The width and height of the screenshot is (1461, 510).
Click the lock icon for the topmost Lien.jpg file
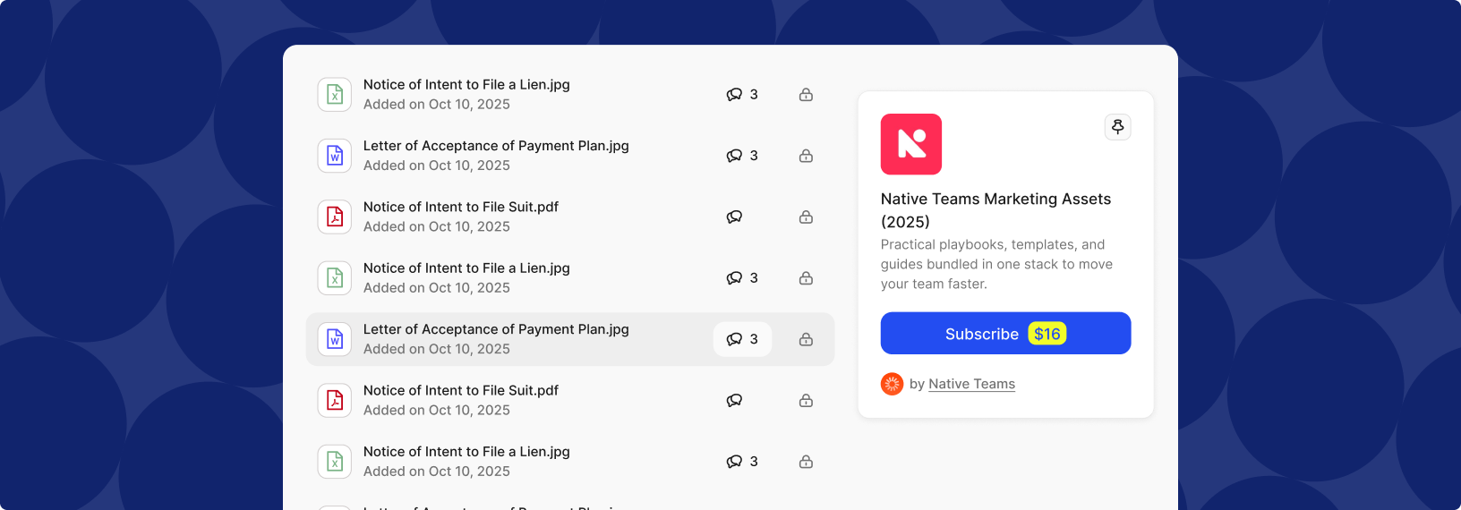point(806,95)
